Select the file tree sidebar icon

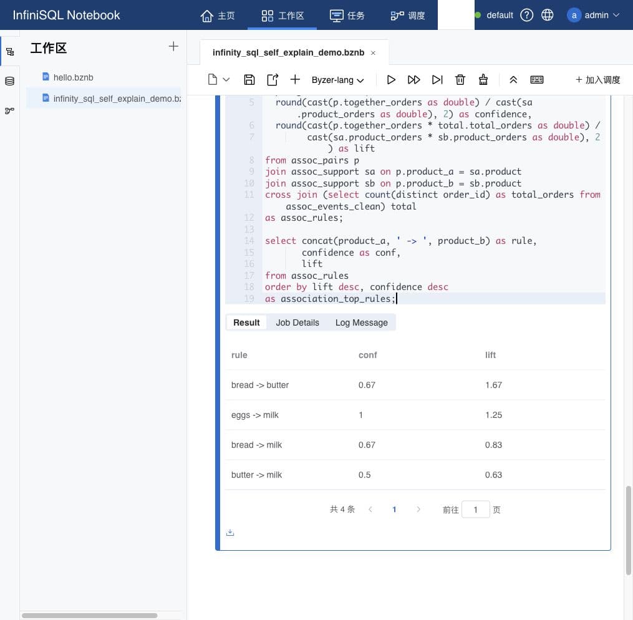tap(10, 52)
